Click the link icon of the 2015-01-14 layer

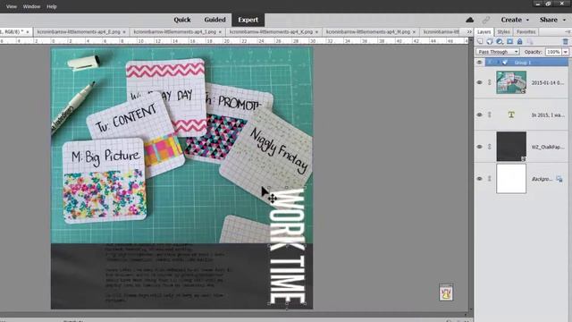click(x=490, y=82)
